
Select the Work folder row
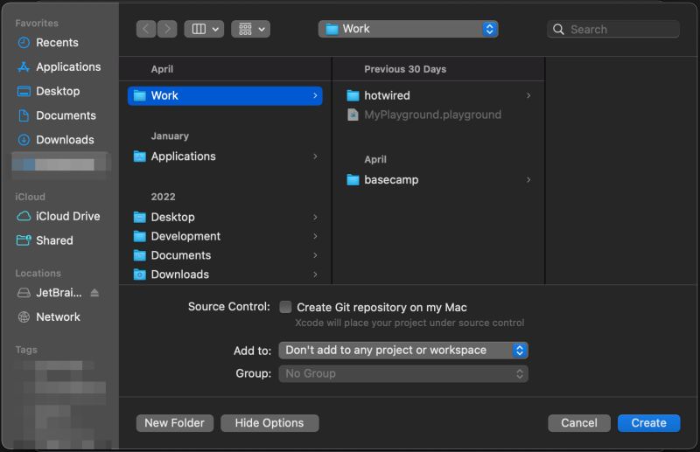[225, 95]
